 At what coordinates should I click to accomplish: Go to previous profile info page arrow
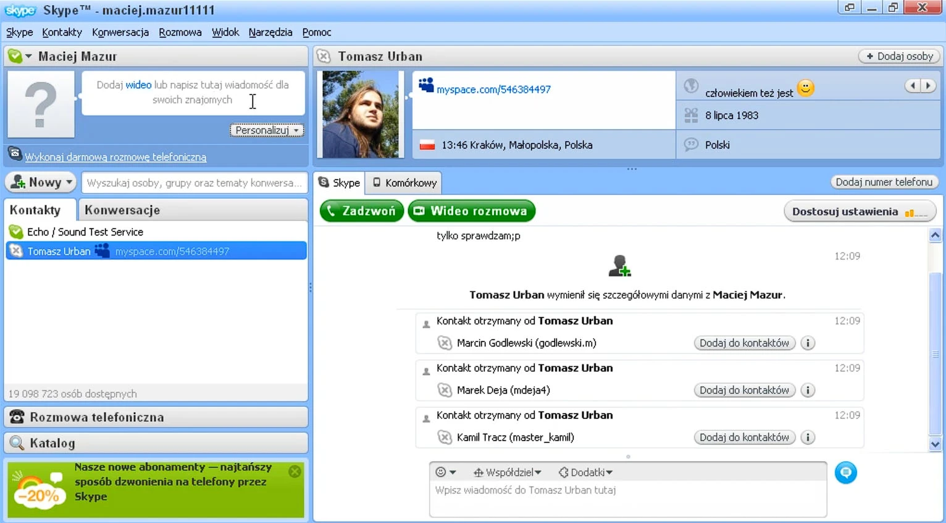tap(913, 86)
